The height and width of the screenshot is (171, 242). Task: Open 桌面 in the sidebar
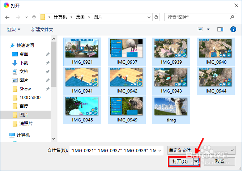click(24, 54)
